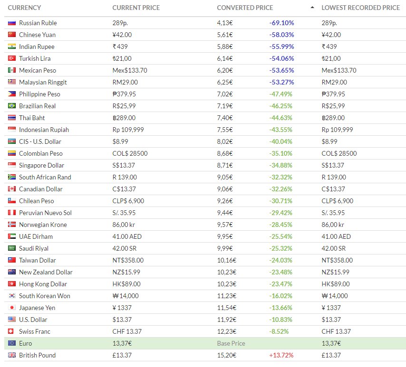The width and height of the screenshot is (406, 367).
Task: Click the Indian Rupee converted price 5,88€
Action: 225,47
